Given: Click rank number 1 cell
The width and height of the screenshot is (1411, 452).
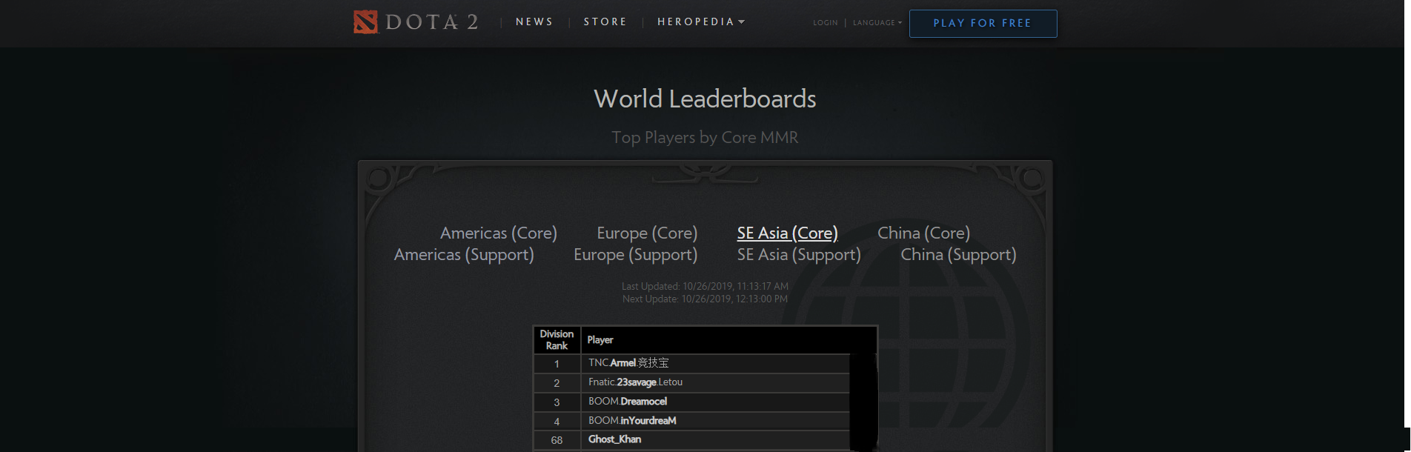Looking at the screenshot, I should tap(557, 364).
